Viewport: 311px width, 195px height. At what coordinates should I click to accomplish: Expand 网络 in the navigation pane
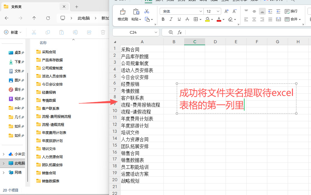tap(3, 173)
